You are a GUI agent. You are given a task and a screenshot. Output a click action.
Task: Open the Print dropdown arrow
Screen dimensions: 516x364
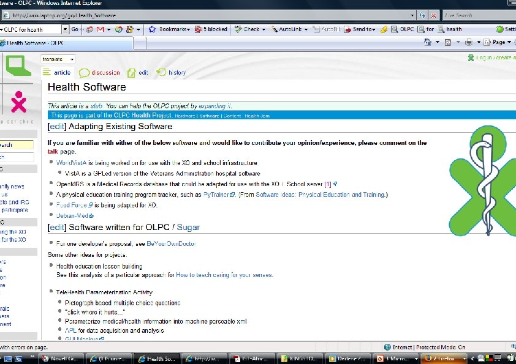(x=479, y=42)
